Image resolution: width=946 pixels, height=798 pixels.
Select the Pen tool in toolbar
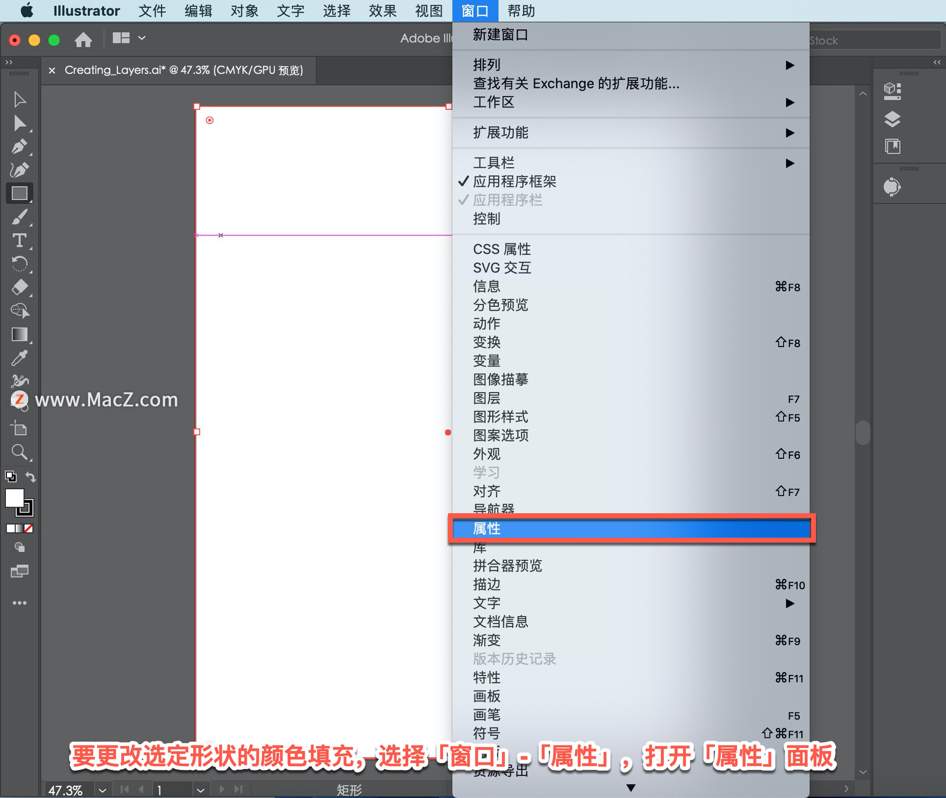point(19,147)
